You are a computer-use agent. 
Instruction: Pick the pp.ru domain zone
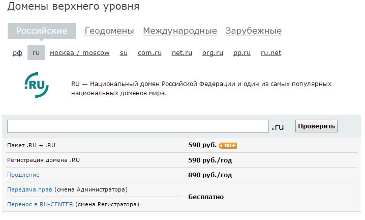point(242,53)
